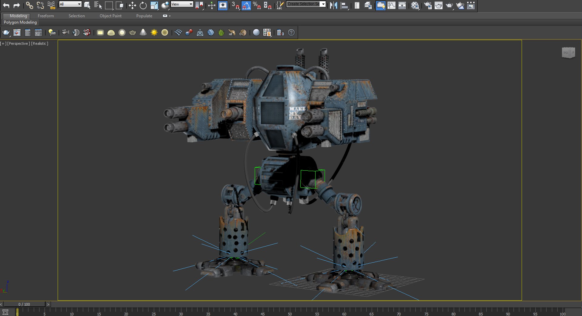
Task: Click Bind to Space Warp icon
Action: [51, 5]
